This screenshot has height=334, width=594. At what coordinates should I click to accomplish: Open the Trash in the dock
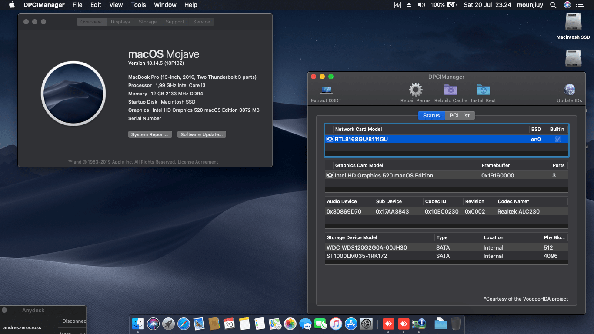(x=455, y=324)
